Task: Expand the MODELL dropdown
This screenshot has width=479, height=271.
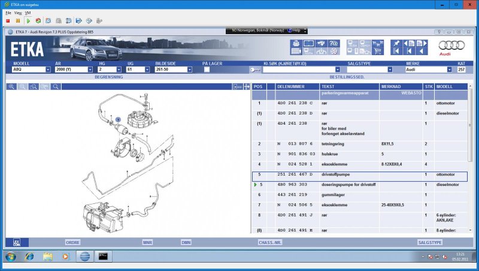Action: 48,70
